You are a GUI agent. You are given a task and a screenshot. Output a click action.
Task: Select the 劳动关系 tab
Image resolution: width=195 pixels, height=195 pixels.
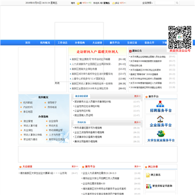coord(82,122)
